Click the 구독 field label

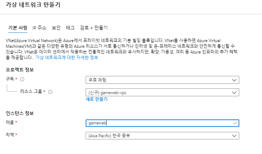click(x=10, y=79)
